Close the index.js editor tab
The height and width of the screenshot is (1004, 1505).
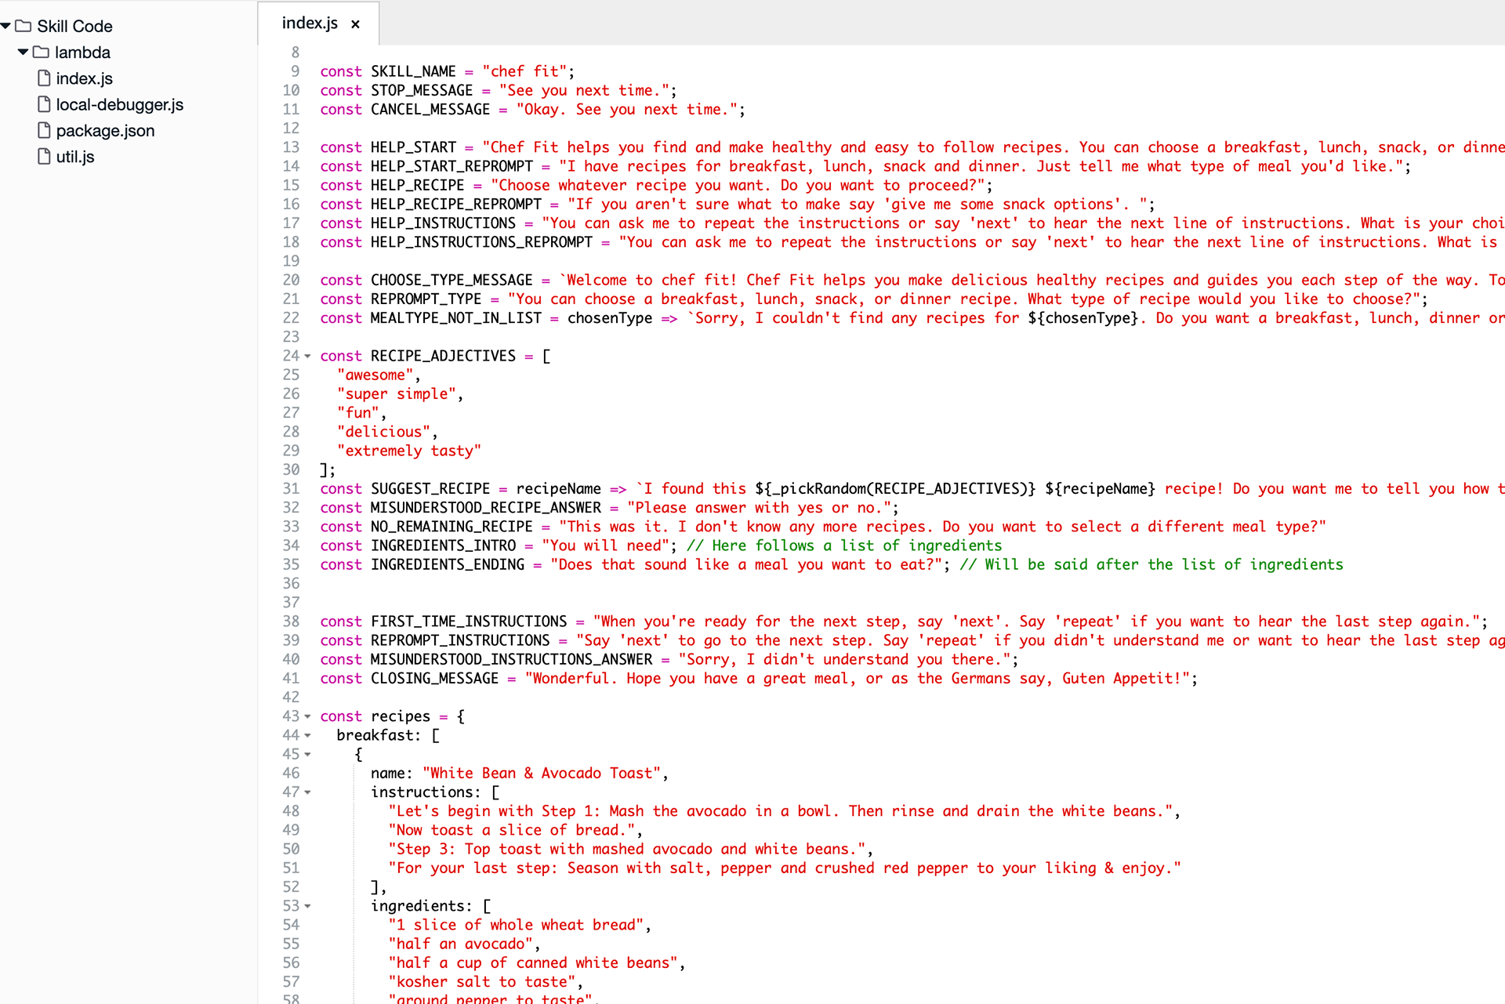click(356, 24)
